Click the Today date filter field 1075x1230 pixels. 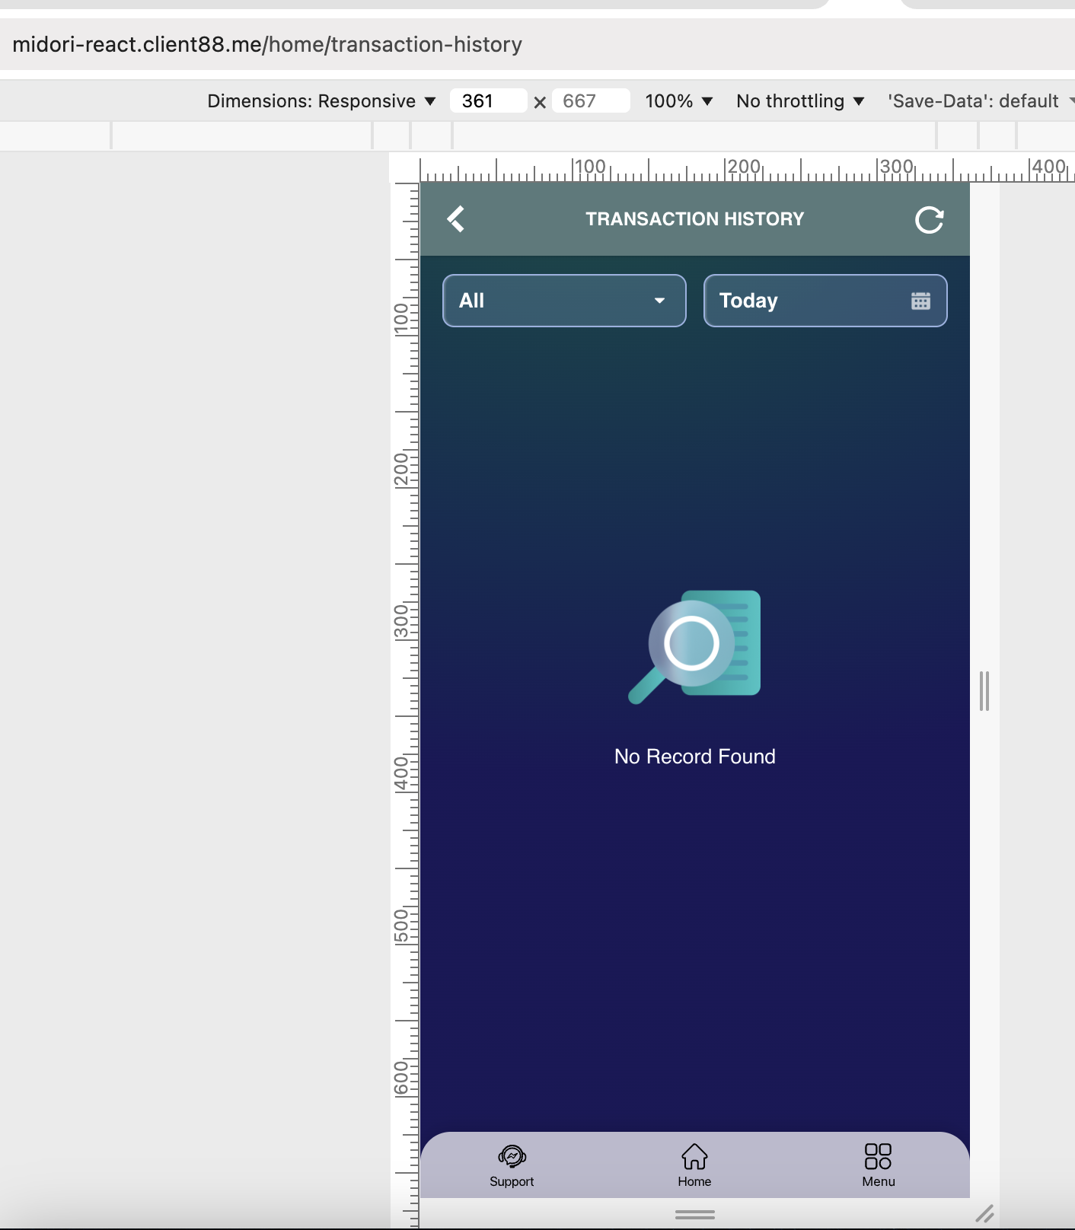coord(807,301)
